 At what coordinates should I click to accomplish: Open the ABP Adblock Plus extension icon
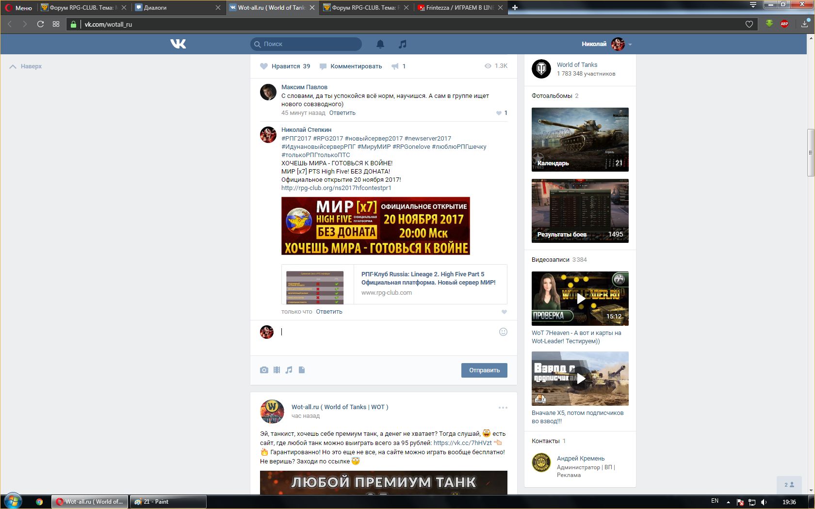(x=784, y=24)
